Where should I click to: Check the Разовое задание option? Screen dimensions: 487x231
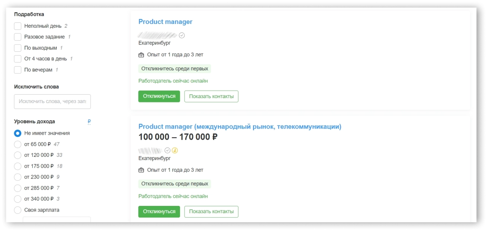pos(18,37)
